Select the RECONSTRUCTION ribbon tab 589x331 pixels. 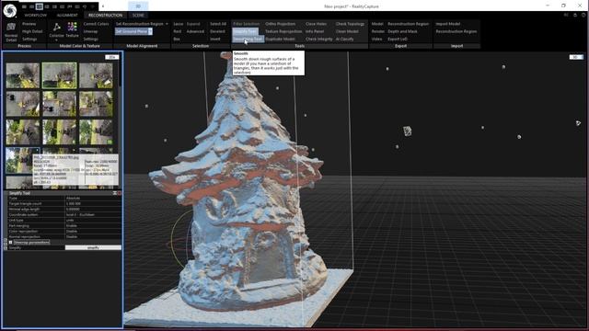[105, 16]
